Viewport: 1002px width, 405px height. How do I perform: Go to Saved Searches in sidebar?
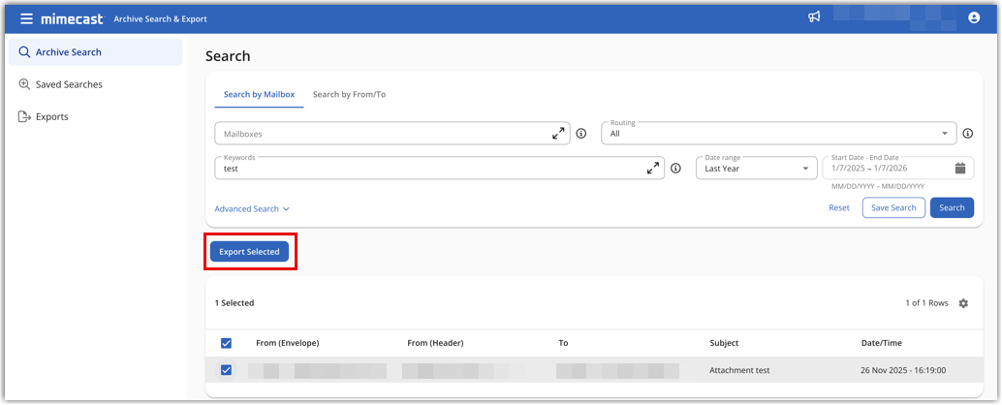(x=68, y=84)
